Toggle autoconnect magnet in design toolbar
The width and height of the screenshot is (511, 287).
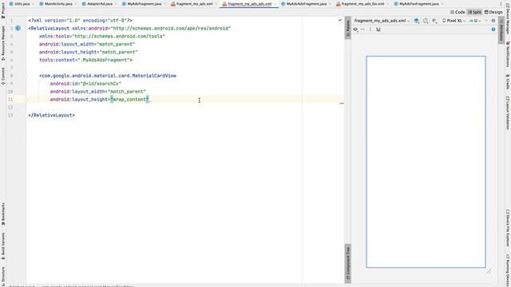pos(378,29)
